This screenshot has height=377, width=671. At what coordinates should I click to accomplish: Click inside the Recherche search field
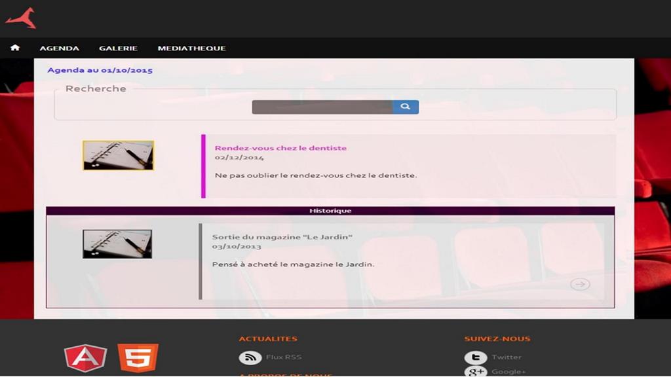point(322,107)
